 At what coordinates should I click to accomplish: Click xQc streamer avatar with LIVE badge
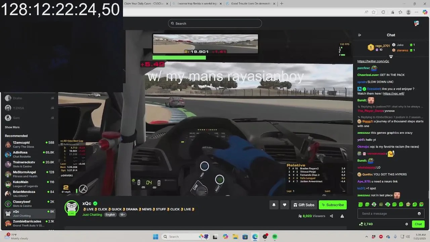click(x=72, y=208)
